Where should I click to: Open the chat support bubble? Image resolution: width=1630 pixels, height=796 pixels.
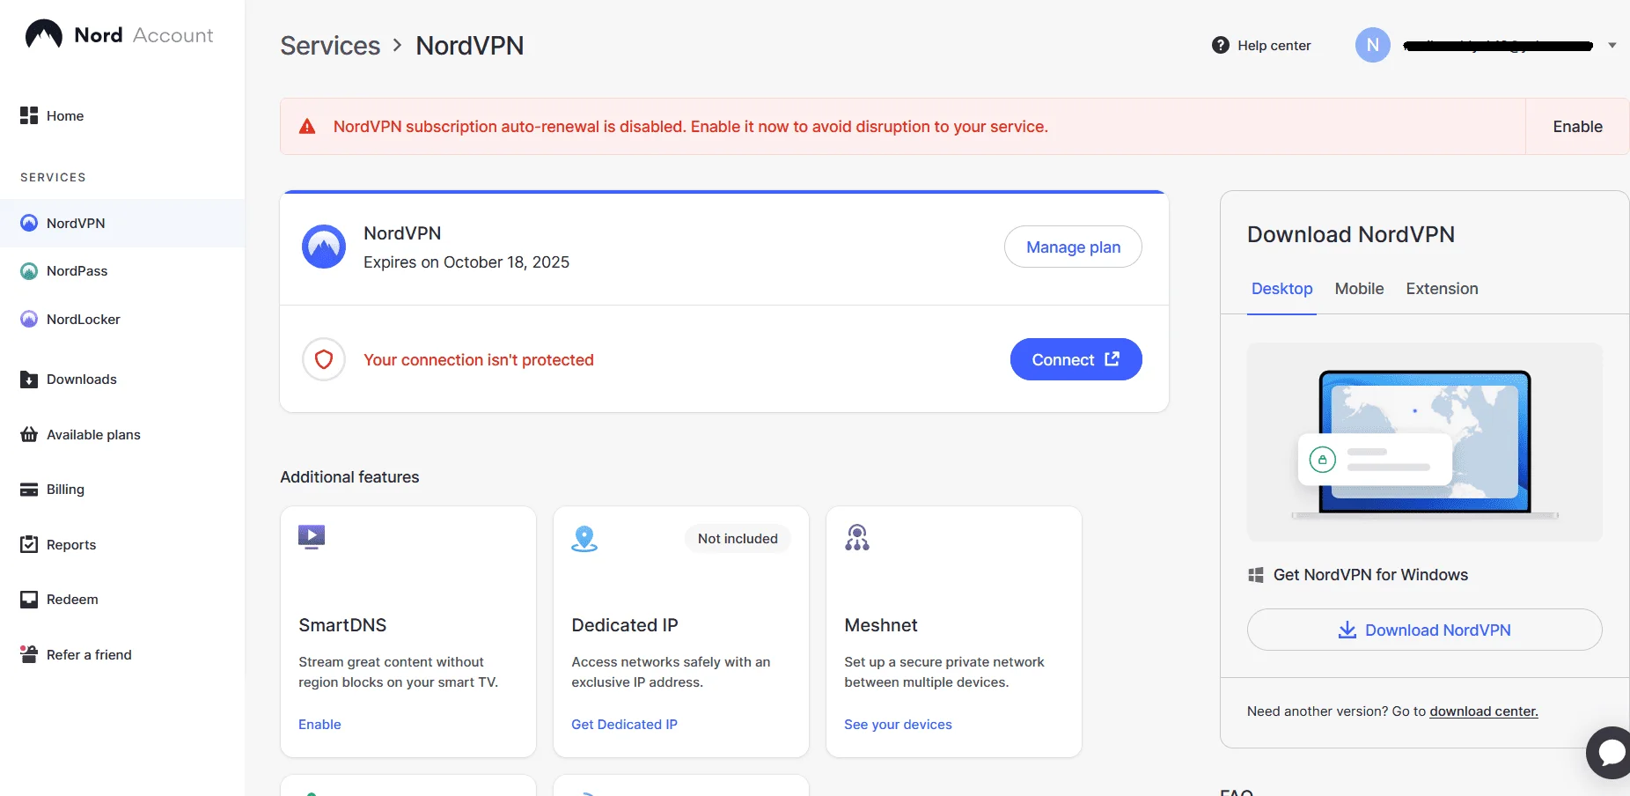click(1610, 752)
